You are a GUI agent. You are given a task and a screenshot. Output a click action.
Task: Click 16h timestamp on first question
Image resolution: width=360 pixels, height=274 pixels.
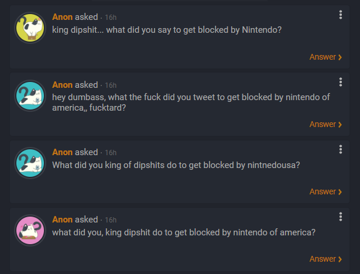111,18
